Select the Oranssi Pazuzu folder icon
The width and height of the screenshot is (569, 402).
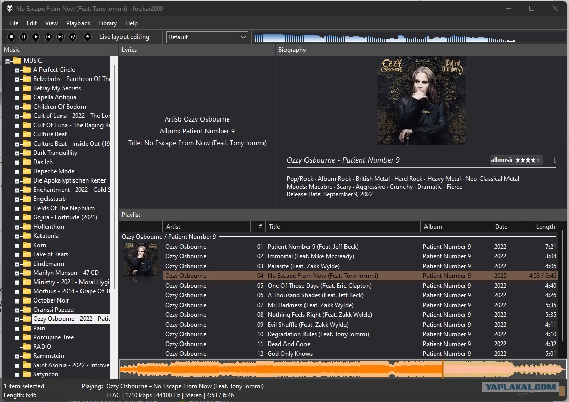click(x=27, y=309)
